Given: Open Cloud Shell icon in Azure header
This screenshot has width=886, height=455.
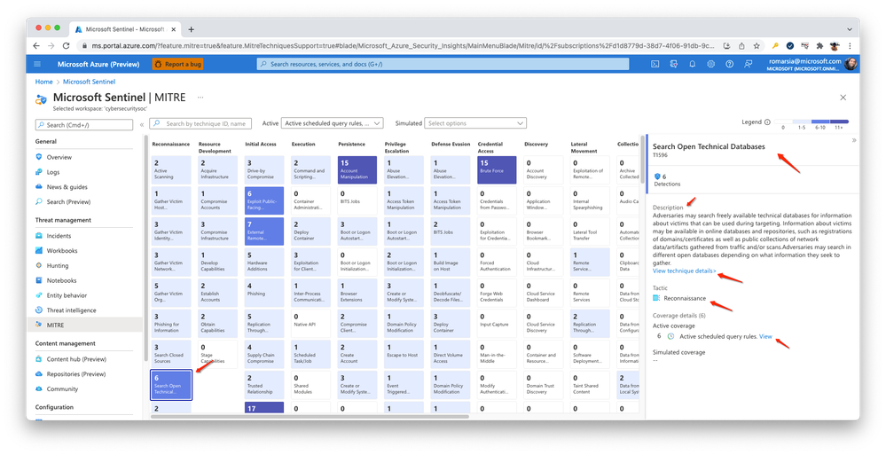Looking at the screenshot, I should [x=655, y=64].
